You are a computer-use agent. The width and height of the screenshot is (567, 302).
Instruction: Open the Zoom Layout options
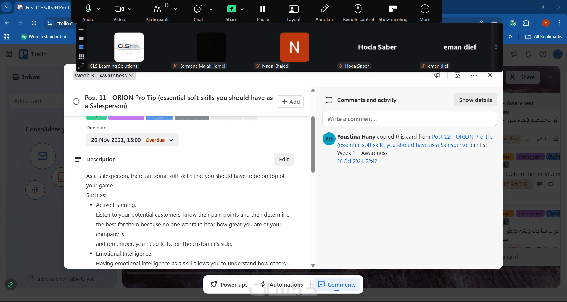click(294, 9)
